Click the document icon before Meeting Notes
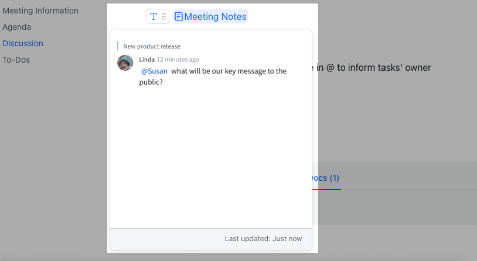The width and height of the screenshot is (477, 261). pos(179,17)
